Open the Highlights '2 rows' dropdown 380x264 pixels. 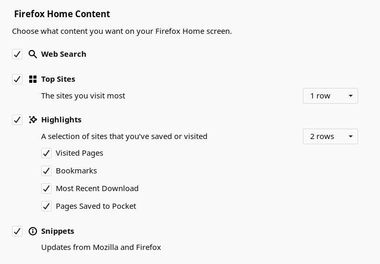[x=330, y=136]
